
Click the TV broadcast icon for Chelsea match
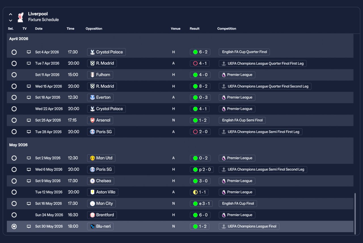tap(29, 181)
